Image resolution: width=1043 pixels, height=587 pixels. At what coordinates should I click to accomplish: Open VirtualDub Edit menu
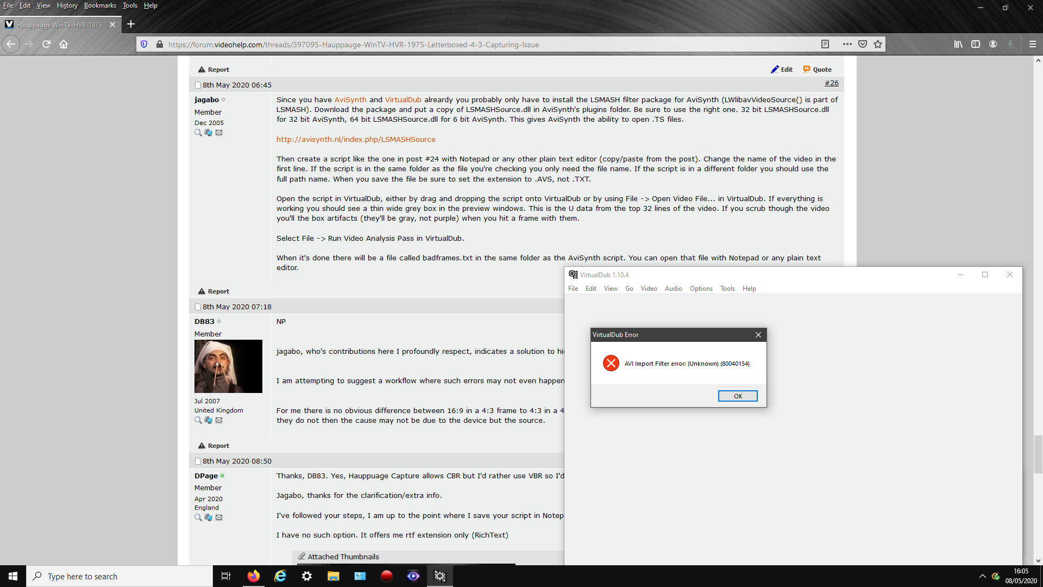(590, 289)
